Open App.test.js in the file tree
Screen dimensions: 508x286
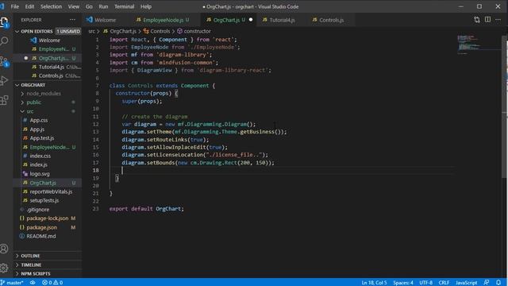[x=42, y=138]
